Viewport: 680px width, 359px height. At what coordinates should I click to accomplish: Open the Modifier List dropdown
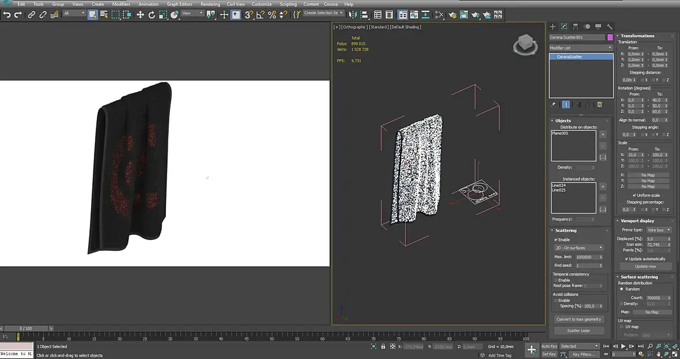[x=581, y=48]
